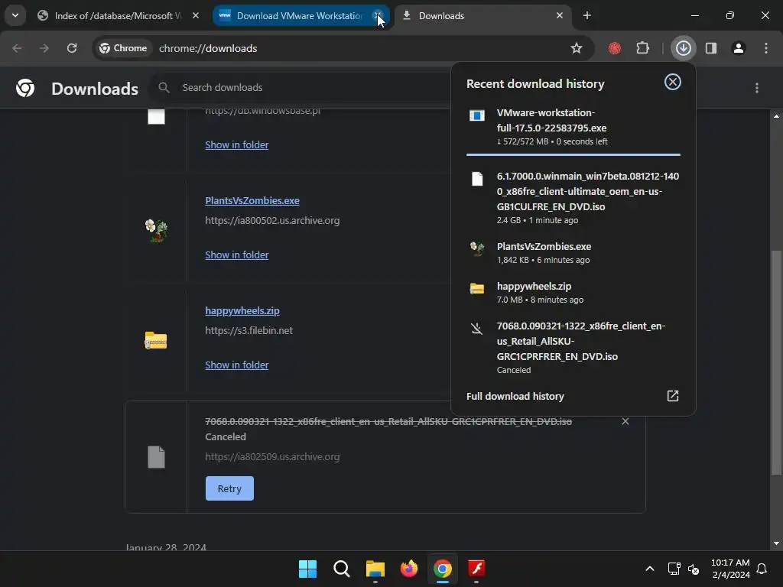The image size is (783, 587).
Task: Close the Downloads tab
Action: coord(559,15)
